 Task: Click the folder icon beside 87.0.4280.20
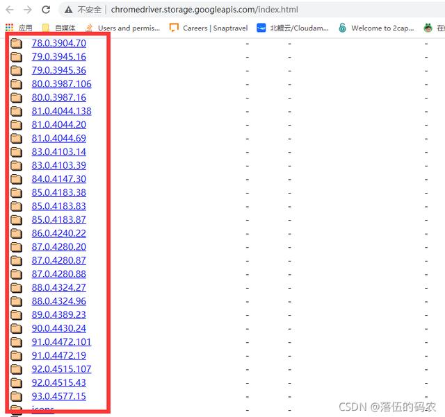pyautogui.click(x=17, y=247)
